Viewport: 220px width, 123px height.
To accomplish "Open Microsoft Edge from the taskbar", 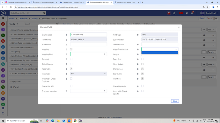I will [53, 121].
